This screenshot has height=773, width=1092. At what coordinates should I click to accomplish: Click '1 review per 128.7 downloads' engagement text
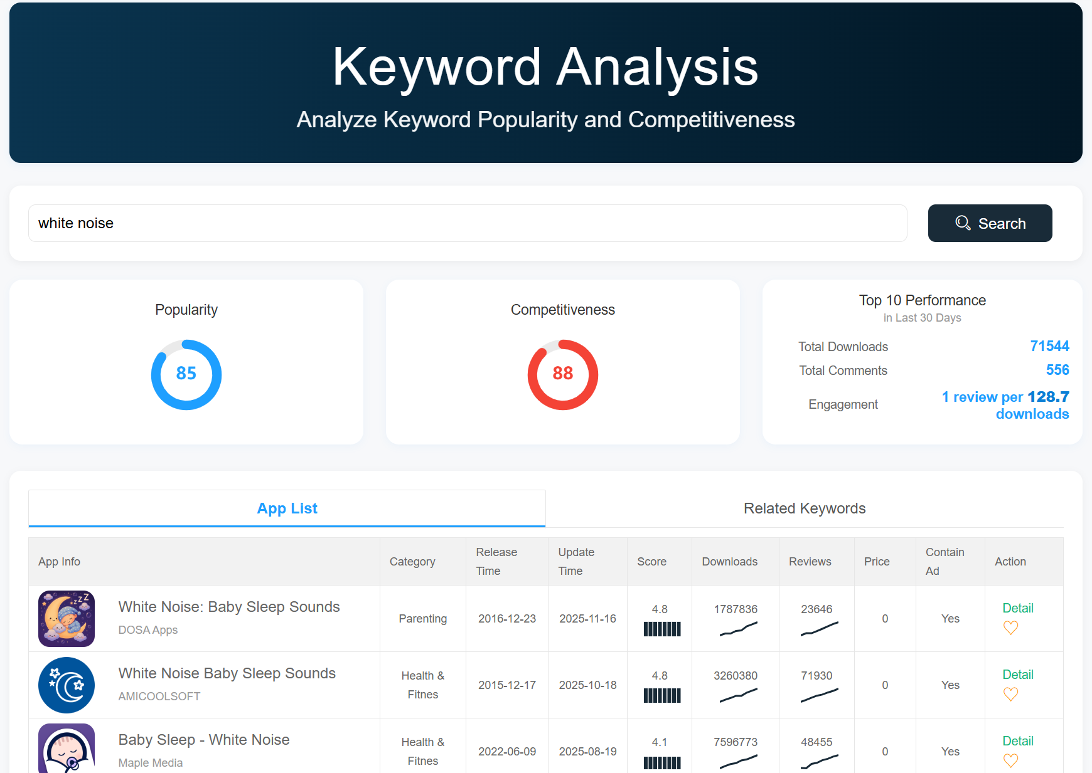(1005, 405)
